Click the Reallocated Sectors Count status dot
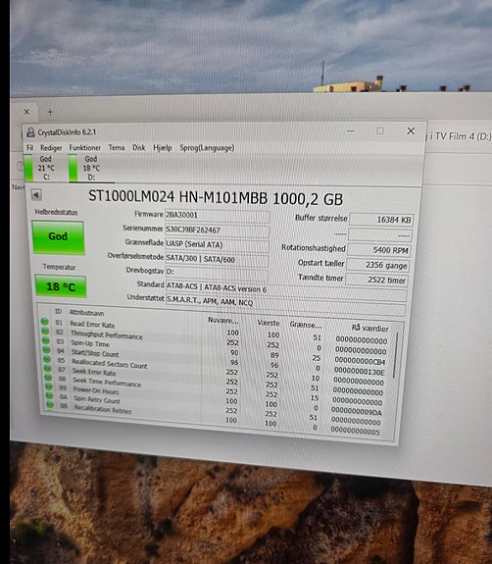The height and width of the screenshot is (564, 492). (47, 359)
